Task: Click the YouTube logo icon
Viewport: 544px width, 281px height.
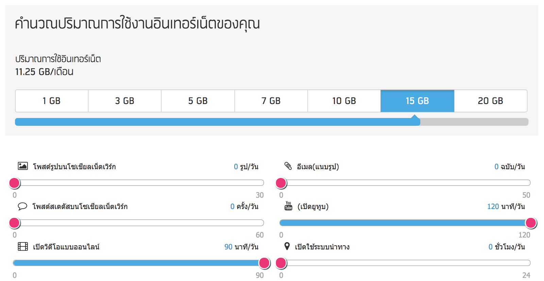Action: pos(288,206)
